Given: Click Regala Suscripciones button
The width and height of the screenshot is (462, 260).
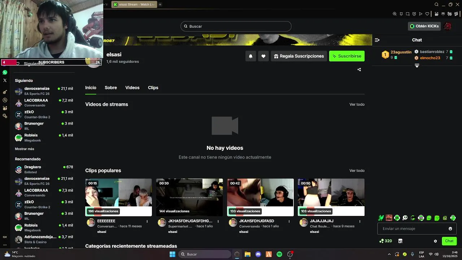Looking at the screenshot, I should [x=299, y=56].
